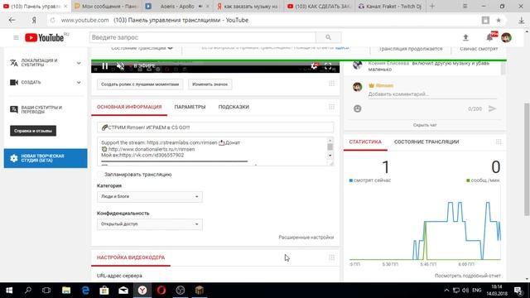Click the description box scrollbar thumb
The image size is (530, 298).
330,147
